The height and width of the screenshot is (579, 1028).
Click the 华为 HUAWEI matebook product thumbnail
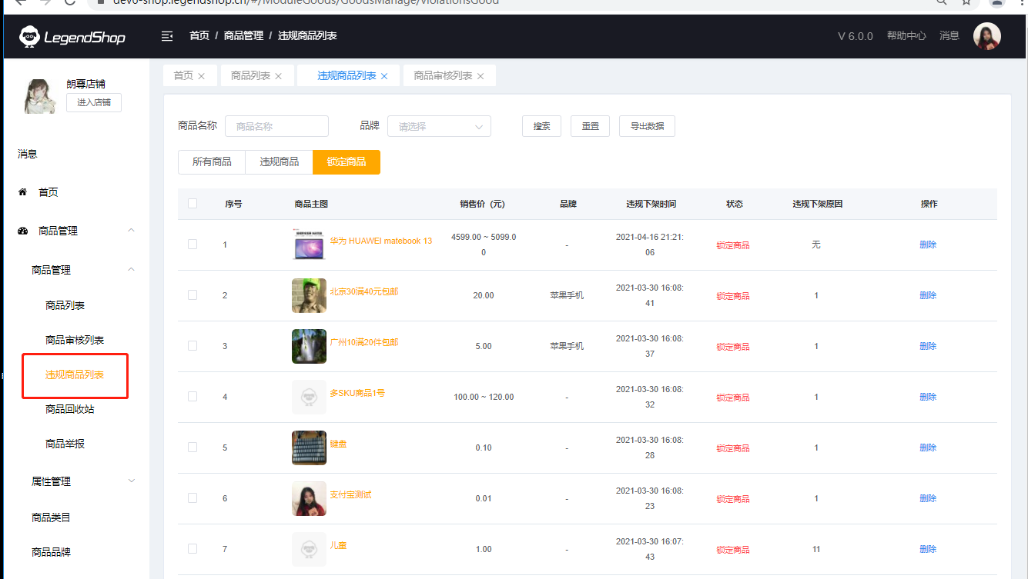click(x=309, y=245)
